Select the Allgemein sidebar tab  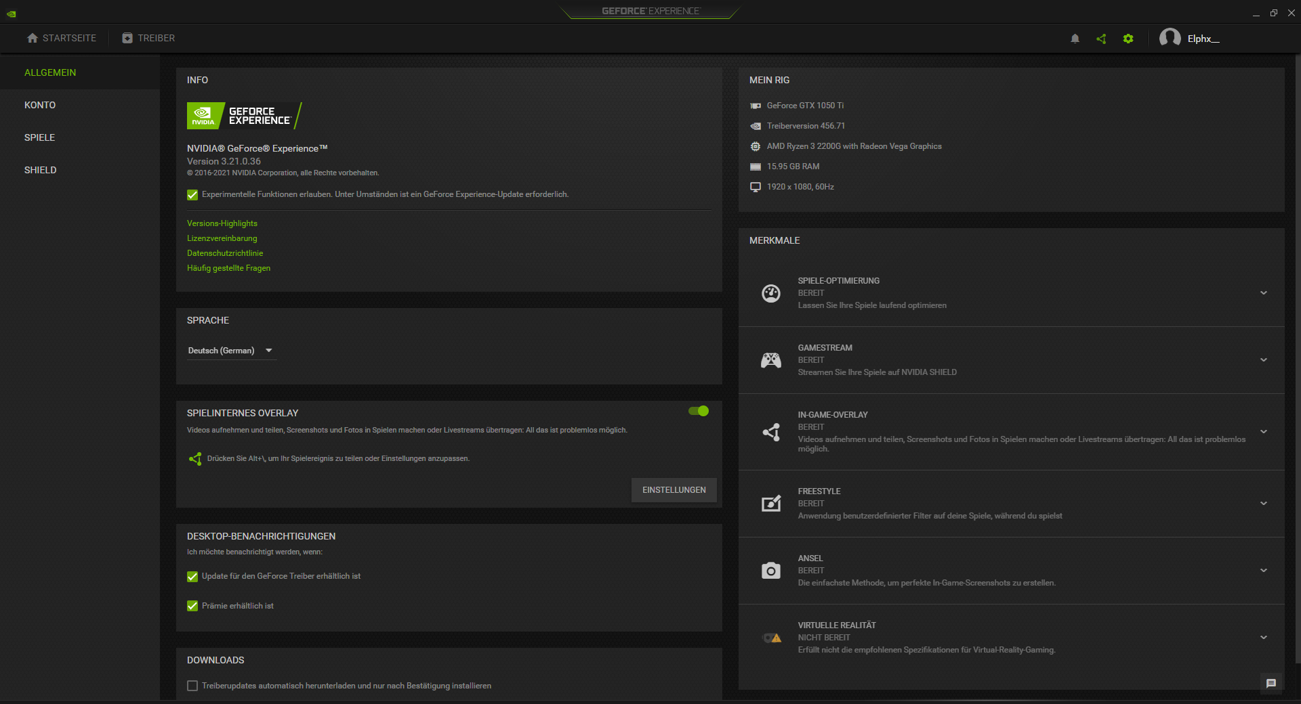(x=80, y=72)
